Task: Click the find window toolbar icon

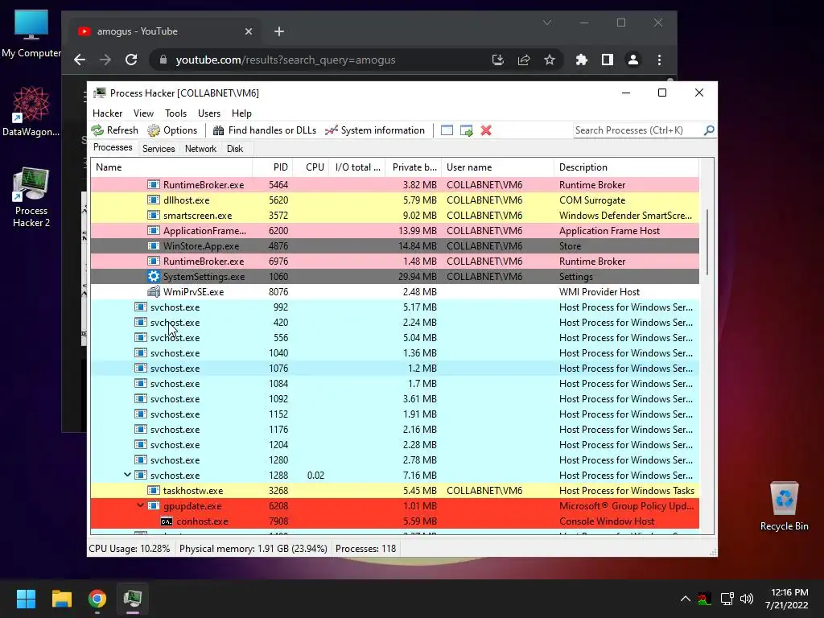Action: [447, 130]
